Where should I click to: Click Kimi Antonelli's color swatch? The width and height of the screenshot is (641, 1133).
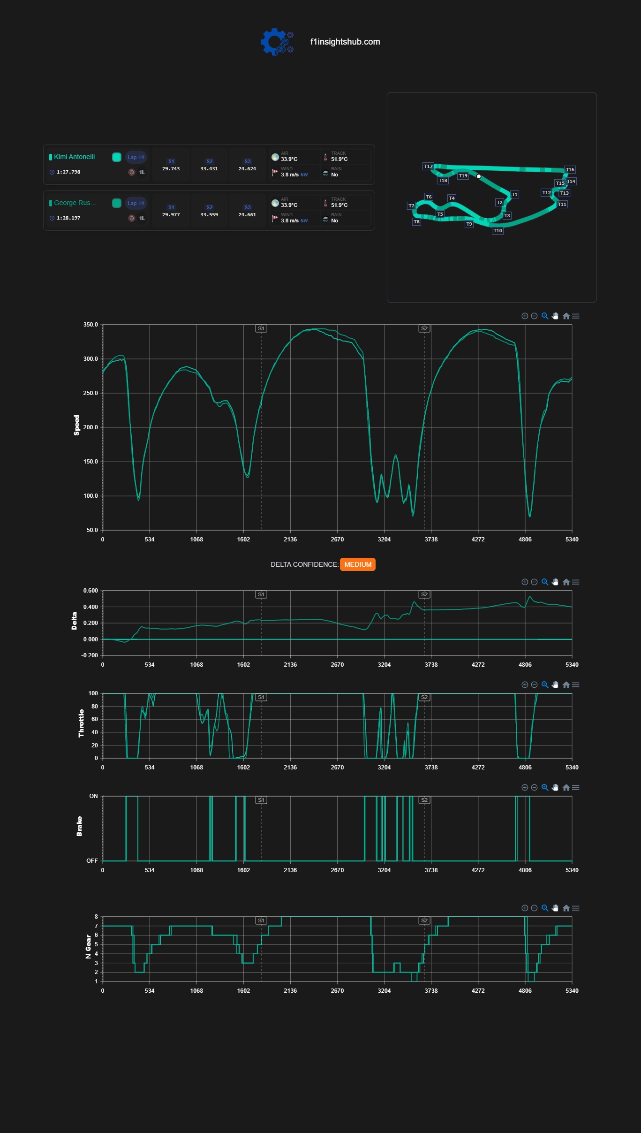point(117,157)
